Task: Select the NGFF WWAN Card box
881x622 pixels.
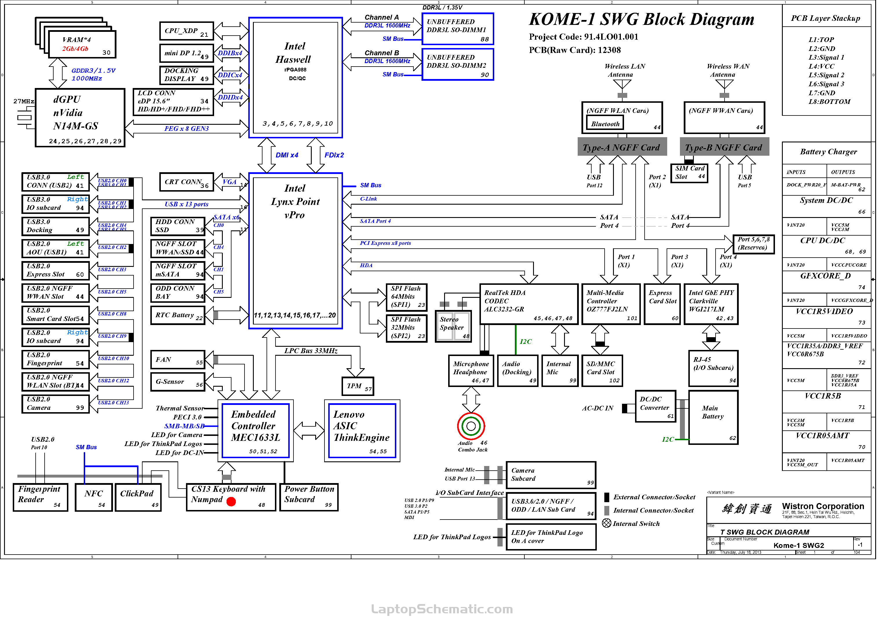Action: point(725,118)
